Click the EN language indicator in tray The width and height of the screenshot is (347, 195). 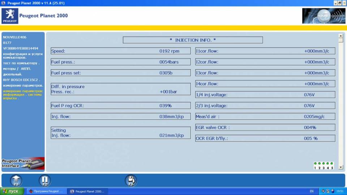click(312, 191)
